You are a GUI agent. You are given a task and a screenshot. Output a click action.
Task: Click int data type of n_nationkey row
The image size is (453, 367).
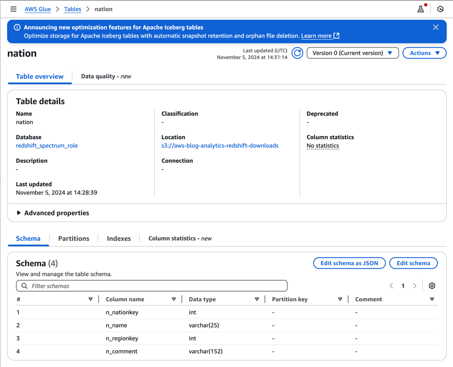click(x=193, y=313)
